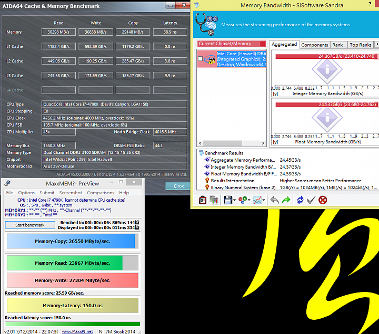Click the blue refresh arrows icon
The width and height of the screenshot is (379, 334).
click(x=300, y=200)
